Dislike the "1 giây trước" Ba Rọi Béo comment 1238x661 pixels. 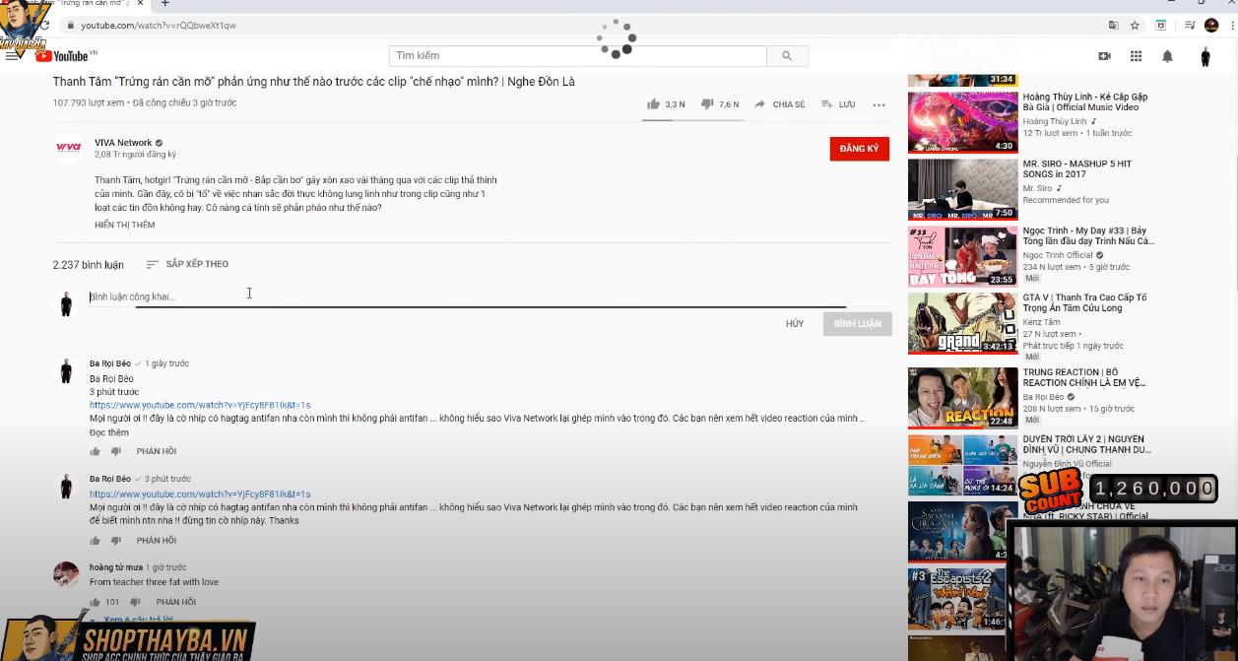[116, 451]
